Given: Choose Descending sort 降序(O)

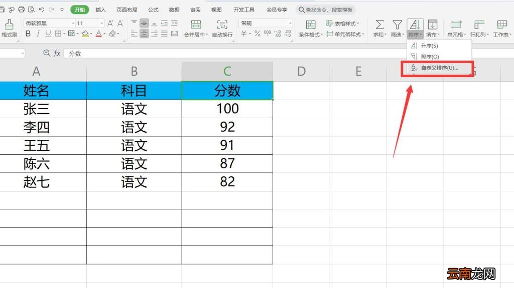Looking at the screenshot, I should pyautogui.click(x=439, y=57).
